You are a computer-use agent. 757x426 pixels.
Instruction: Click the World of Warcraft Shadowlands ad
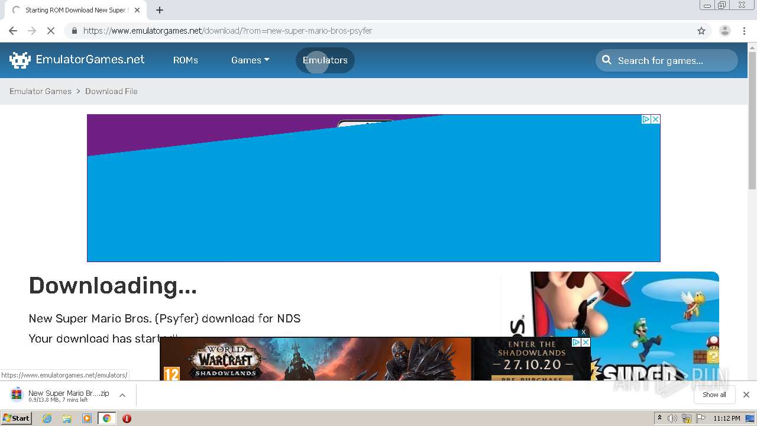(375, 359)
